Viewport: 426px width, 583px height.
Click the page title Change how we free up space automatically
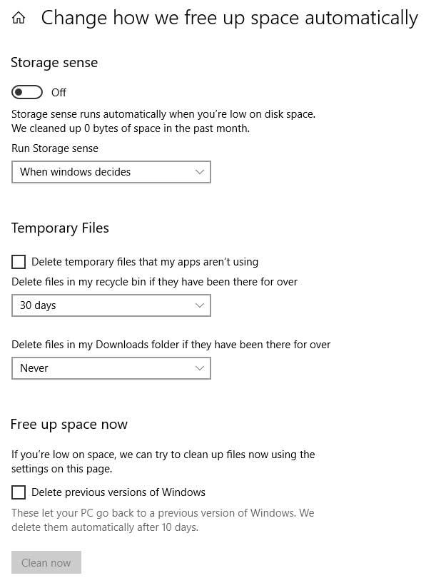[x=230, y=17]
